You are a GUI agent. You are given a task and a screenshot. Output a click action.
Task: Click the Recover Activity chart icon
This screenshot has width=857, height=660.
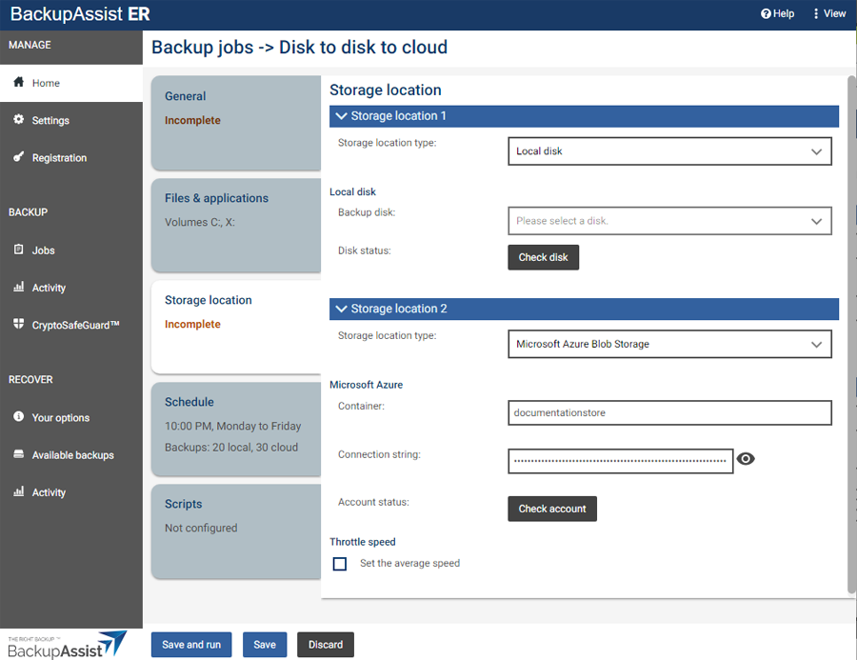pyautogui.click(x=19, y=491)
